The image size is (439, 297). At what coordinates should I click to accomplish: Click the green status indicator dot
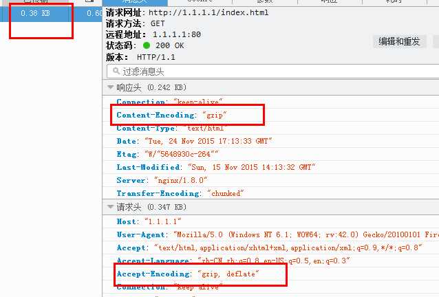pyautogui.click(x=147, y=45)
